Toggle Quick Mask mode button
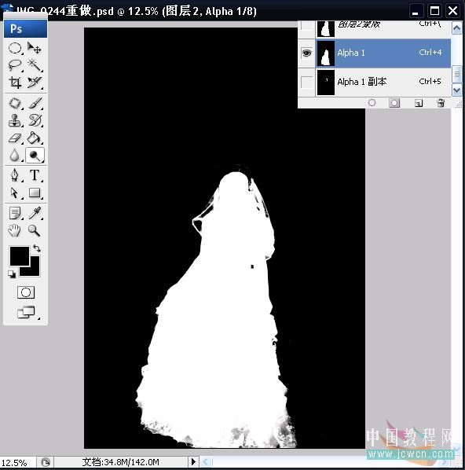 (x=26, y=292)
